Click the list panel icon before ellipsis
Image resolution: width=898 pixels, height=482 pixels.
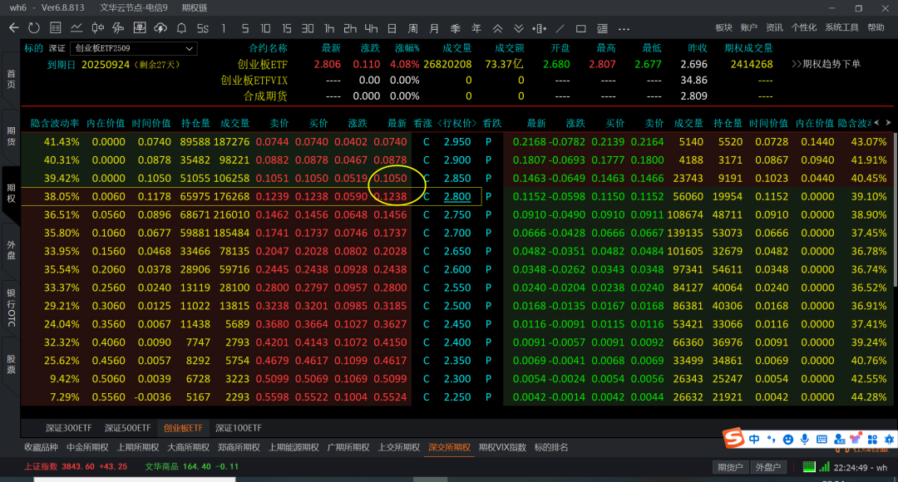pyautogui.click(x=603, y=28)
